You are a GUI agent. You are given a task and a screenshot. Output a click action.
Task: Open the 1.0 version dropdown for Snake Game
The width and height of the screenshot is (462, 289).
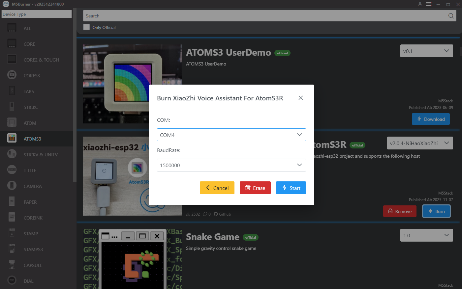point(426,235)
